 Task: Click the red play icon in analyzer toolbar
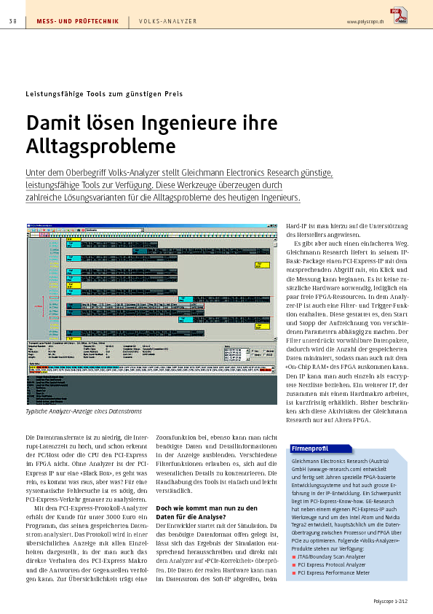(44, 230)
